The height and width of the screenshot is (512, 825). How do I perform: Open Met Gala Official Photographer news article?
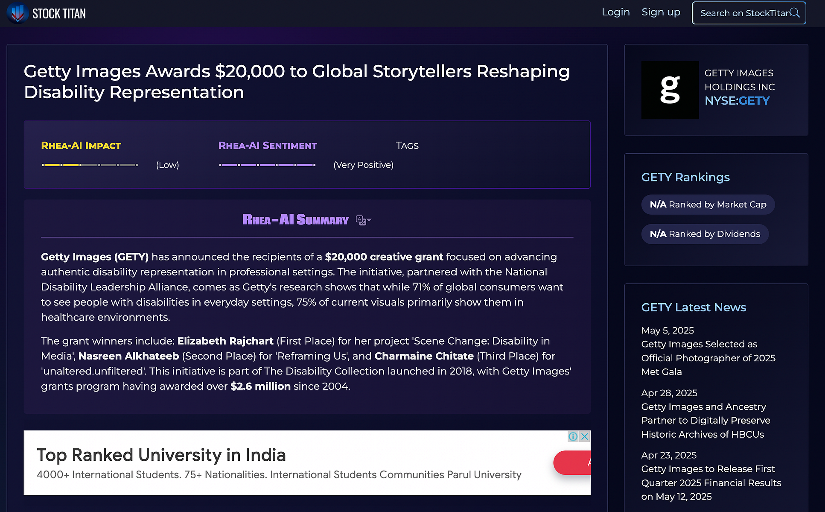(x=708, y=358)
